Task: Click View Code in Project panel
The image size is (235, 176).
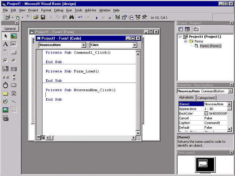Action: [x=181, y=29]
